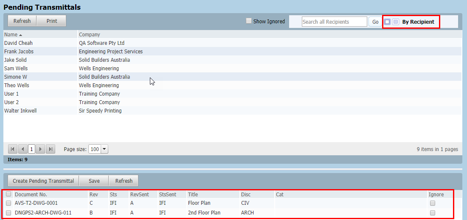Open the Page size dropdown
Image resolution: width=467 pixels, height=220 pixels.
click(x=104, y=149)
